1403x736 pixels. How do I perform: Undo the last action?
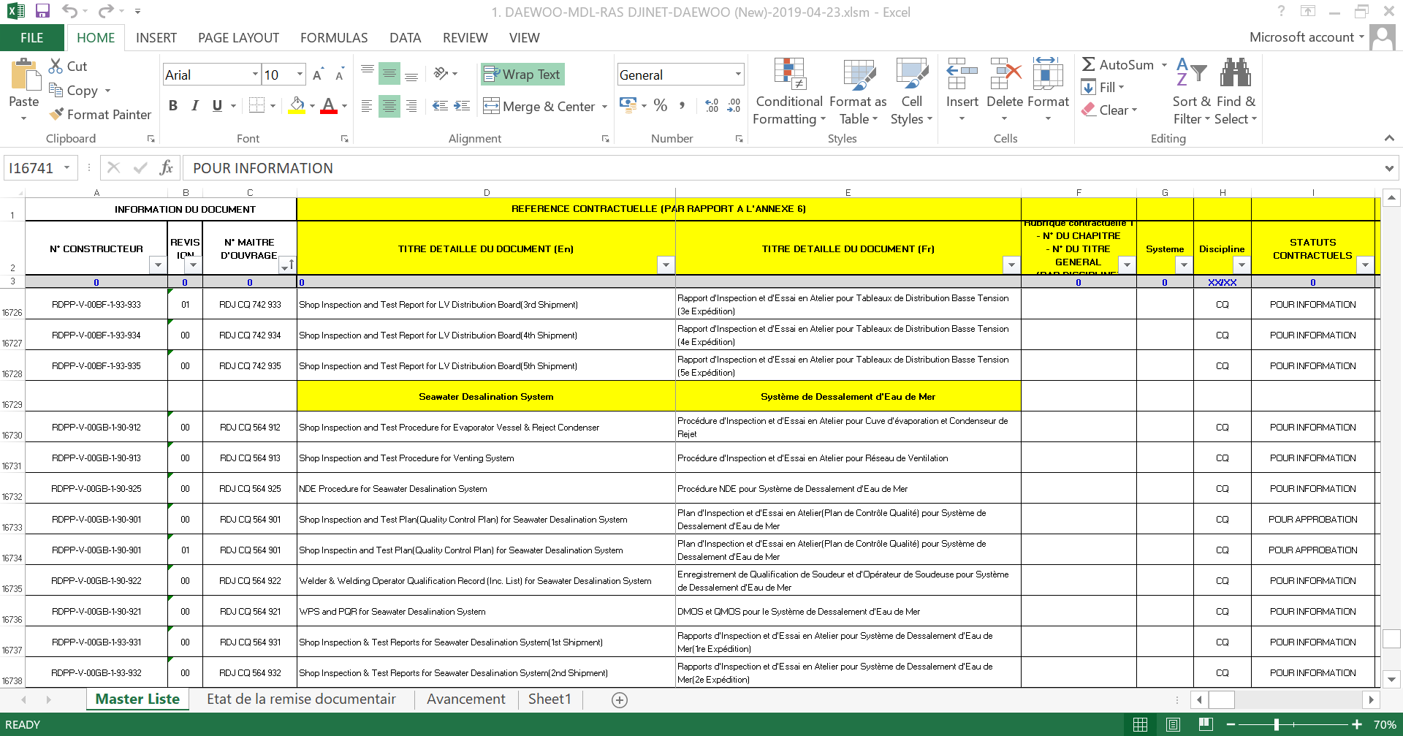69,11
